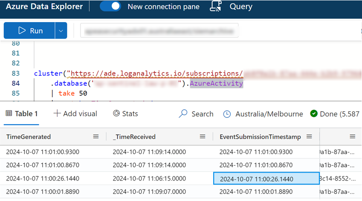Click the AzureActivity table name in query
The width and height of the screenshot is (362, 201).
point(216,83)
